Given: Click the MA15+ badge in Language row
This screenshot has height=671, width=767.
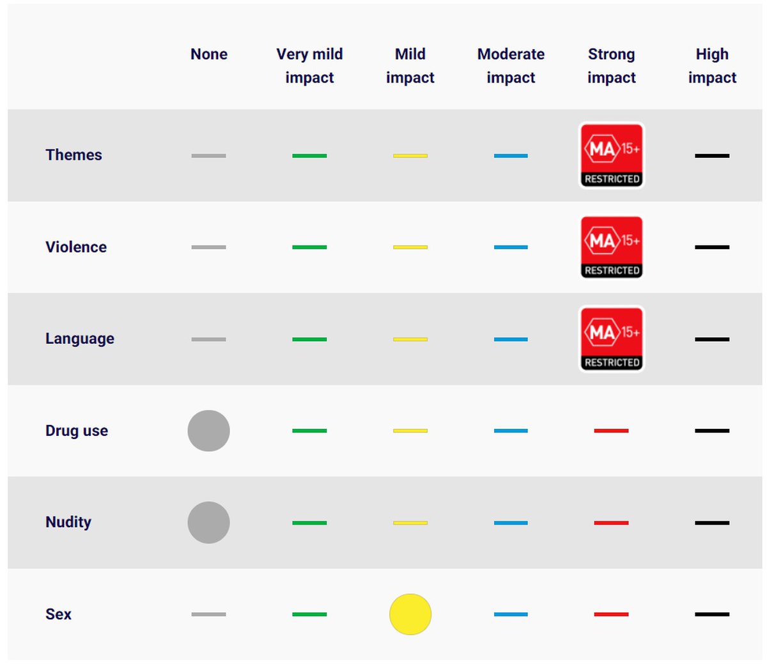Looking at the screenshot, I should [x=612, y=339].
